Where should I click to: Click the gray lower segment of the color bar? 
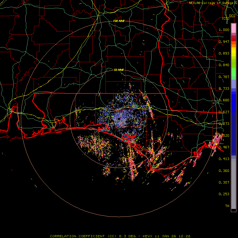[234, 184]
